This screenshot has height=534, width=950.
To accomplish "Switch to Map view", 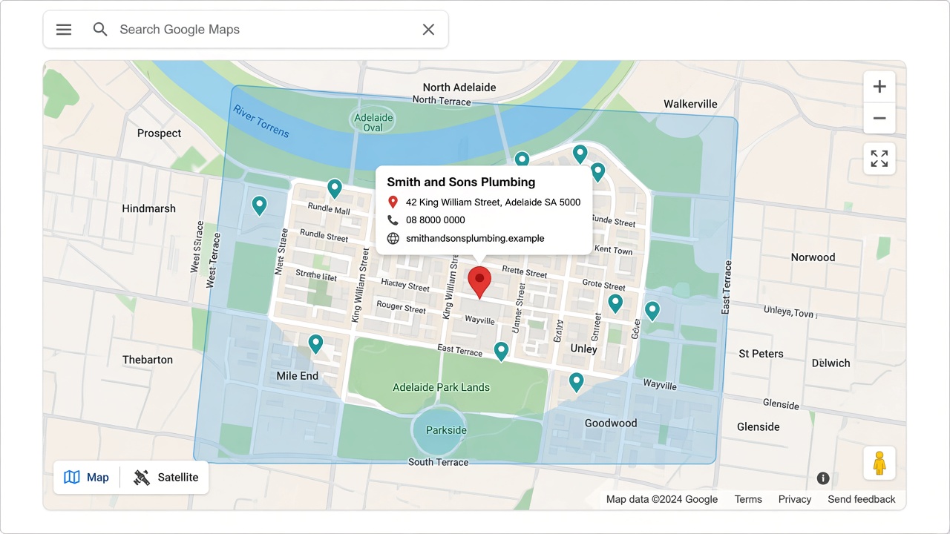I will (x=87, y=478).
